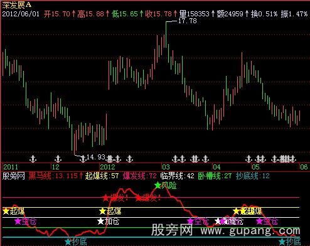Click the 深发展A stock title
The height and width of the screenshot is (246, 310).
coord(17,5)
